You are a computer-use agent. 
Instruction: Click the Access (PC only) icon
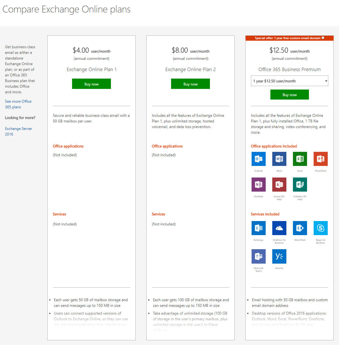[279, 185]
